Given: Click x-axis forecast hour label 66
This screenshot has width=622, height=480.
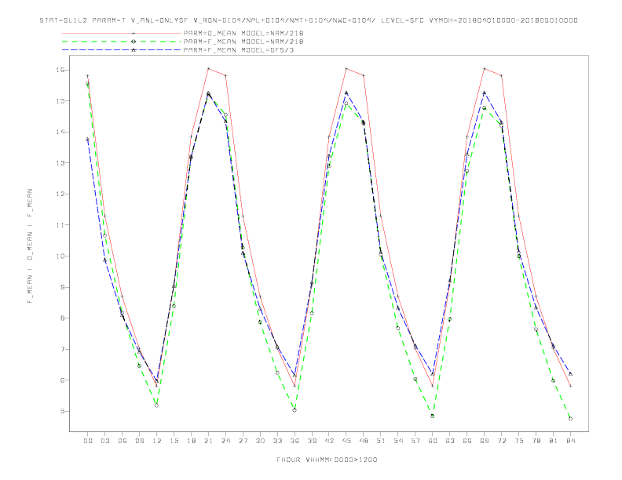Looking at the screenshot, I should coord(467,441).
